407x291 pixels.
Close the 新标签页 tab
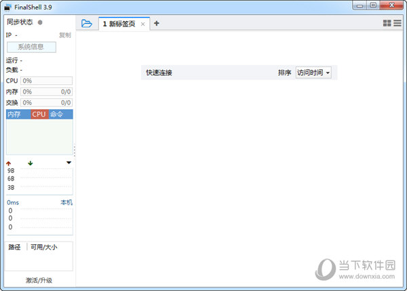[142, 24]
